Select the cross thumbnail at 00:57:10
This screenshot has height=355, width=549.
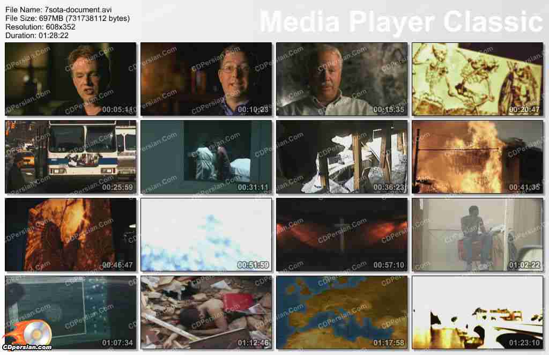click(342, 235)
